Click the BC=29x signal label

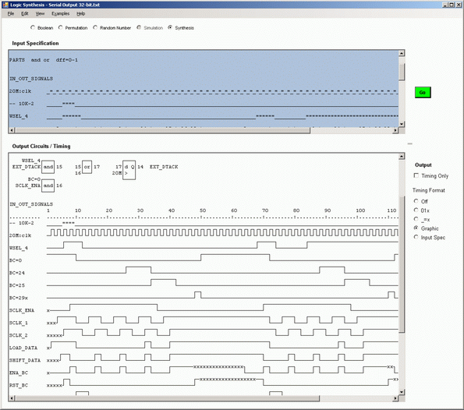coord(19,298)
